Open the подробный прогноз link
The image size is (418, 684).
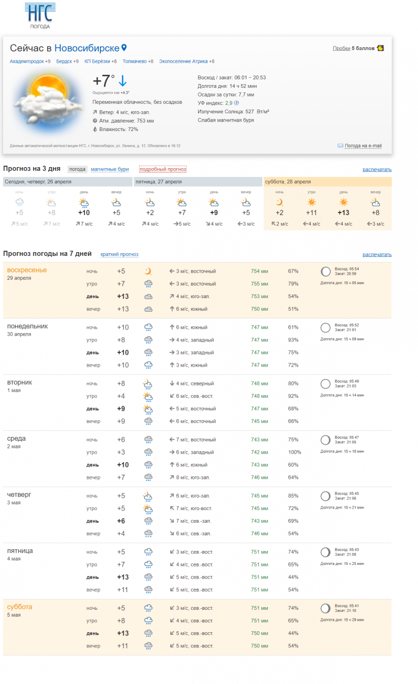coord(162,169)
